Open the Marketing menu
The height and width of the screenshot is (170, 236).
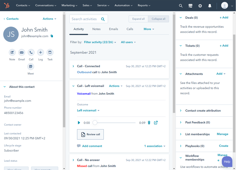[x=69, y=5]
